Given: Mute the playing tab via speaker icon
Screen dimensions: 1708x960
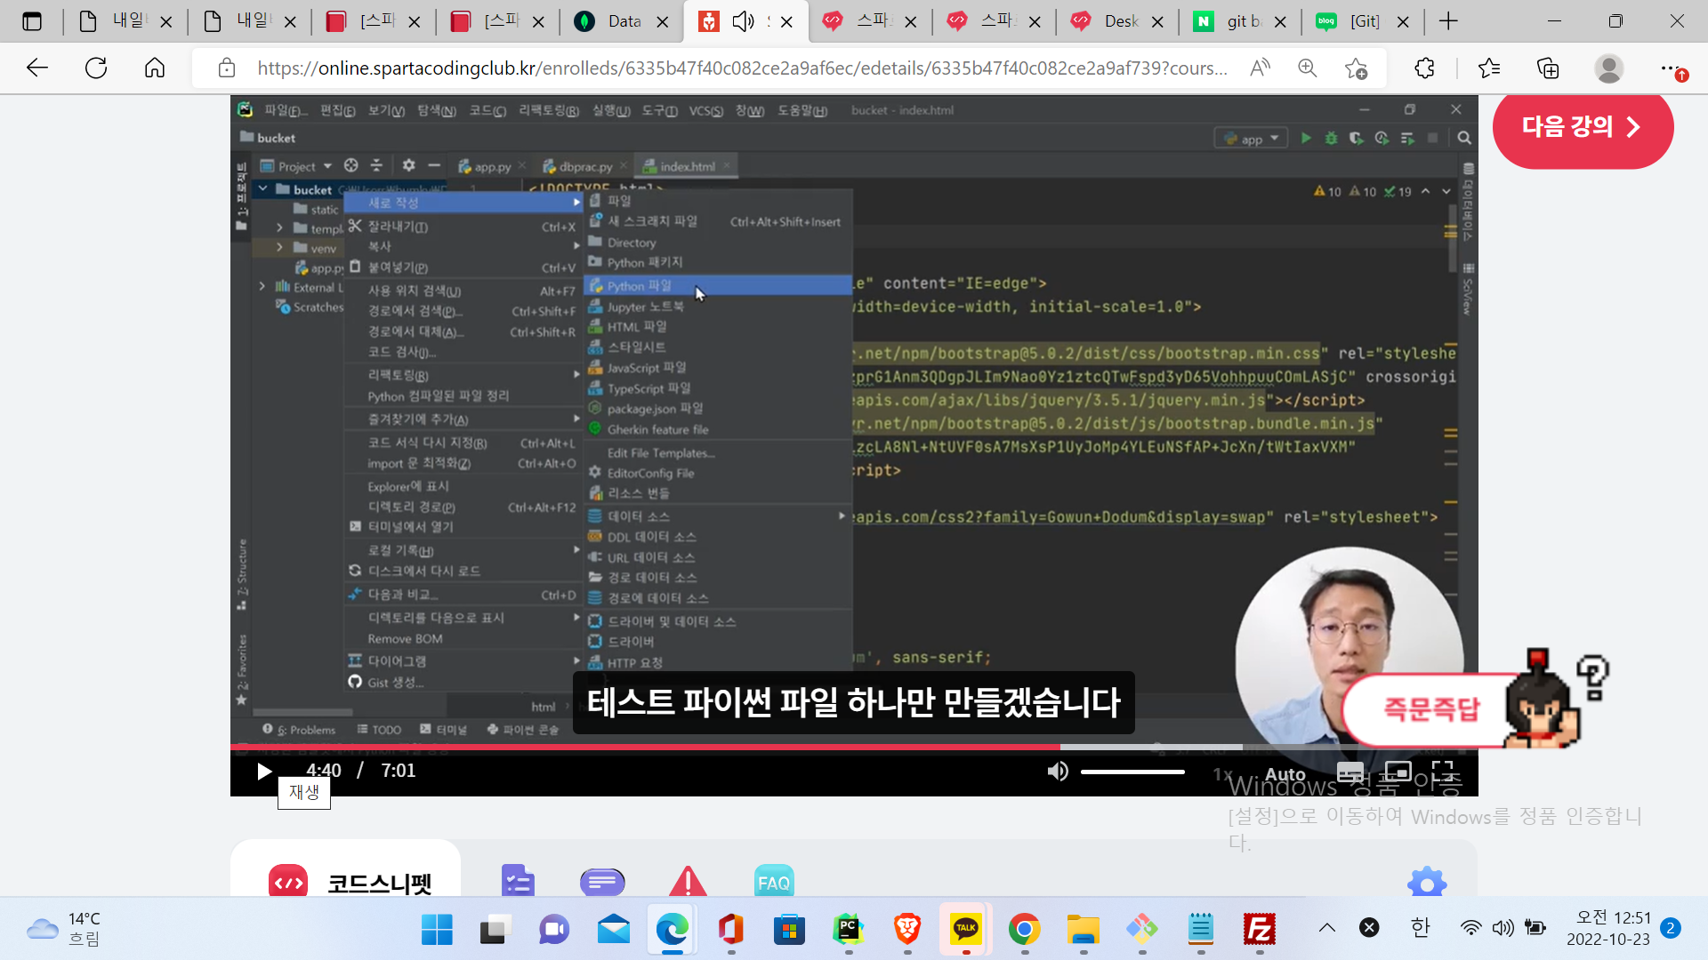Looking at the screenshot, I should [743, 21].
